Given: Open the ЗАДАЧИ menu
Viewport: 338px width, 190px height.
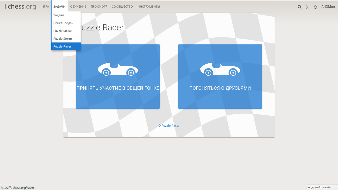Looking at the screenshot, I should (x=59, y=6).
